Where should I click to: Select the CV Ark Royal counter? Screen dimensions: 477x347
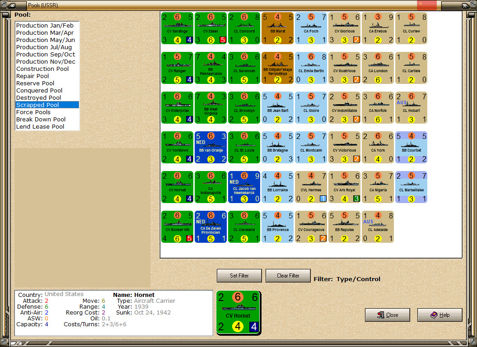coord(344,187)
